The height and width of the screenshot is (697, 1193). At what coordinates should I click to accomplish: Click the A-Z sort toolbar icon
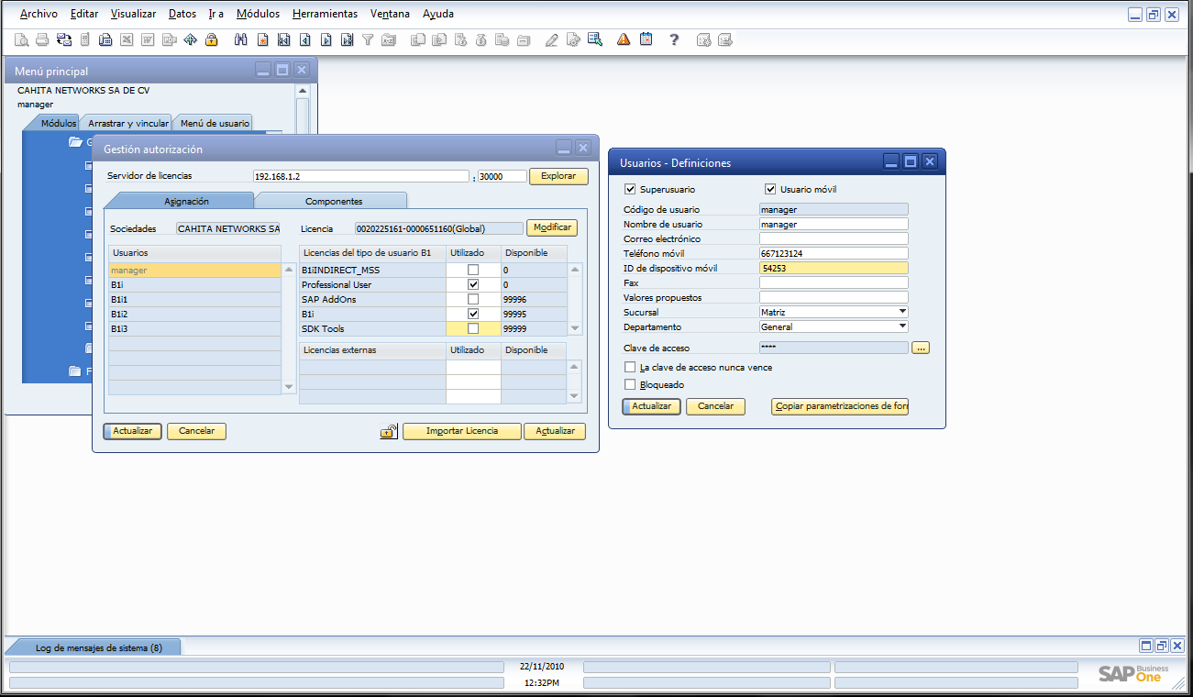[389, 39]
